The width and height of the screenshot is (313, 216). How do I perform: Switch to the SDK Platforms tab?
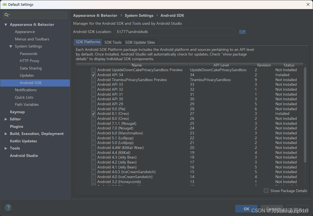[88, 42]
